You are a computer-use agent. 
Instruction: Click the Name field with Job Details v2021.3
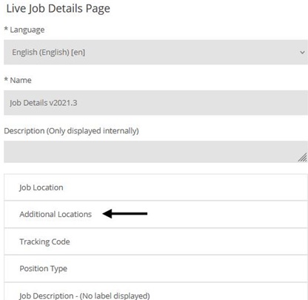155,102
